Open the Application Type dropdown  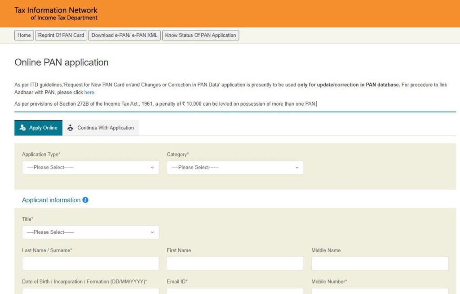90,168
